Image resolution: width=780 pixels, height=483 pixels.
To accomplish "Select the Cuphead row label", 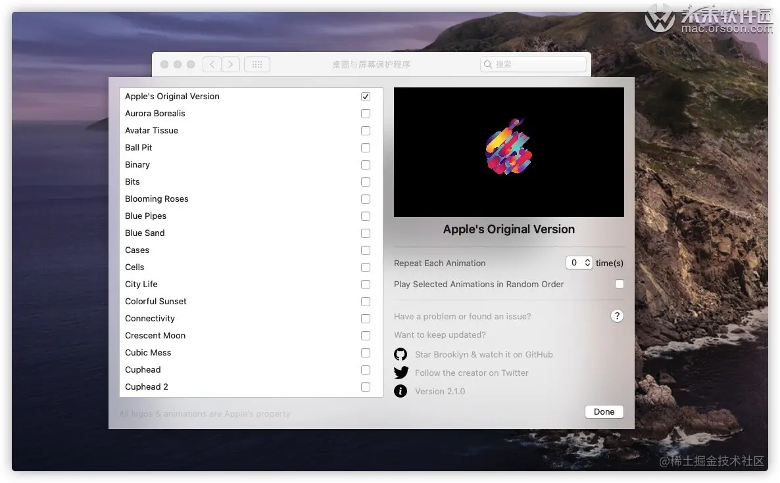I will coord(143,370).
